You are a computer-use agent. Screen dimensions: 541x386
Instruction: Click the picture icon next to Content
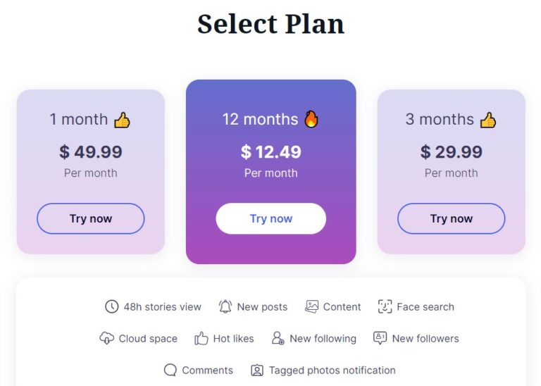(x=311, y=306)
